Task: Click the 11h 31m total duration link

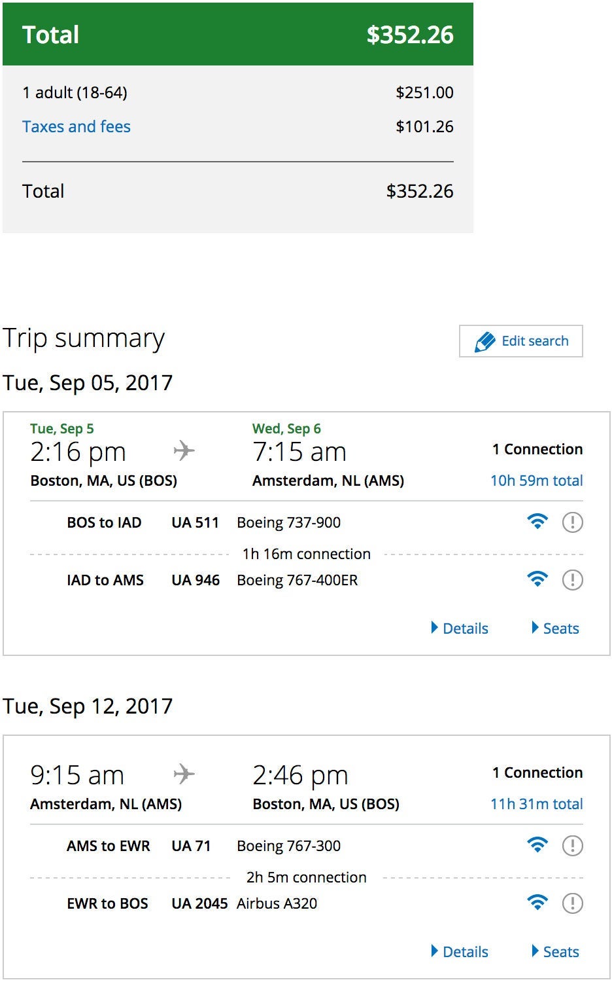Action: tap(536, 804)
